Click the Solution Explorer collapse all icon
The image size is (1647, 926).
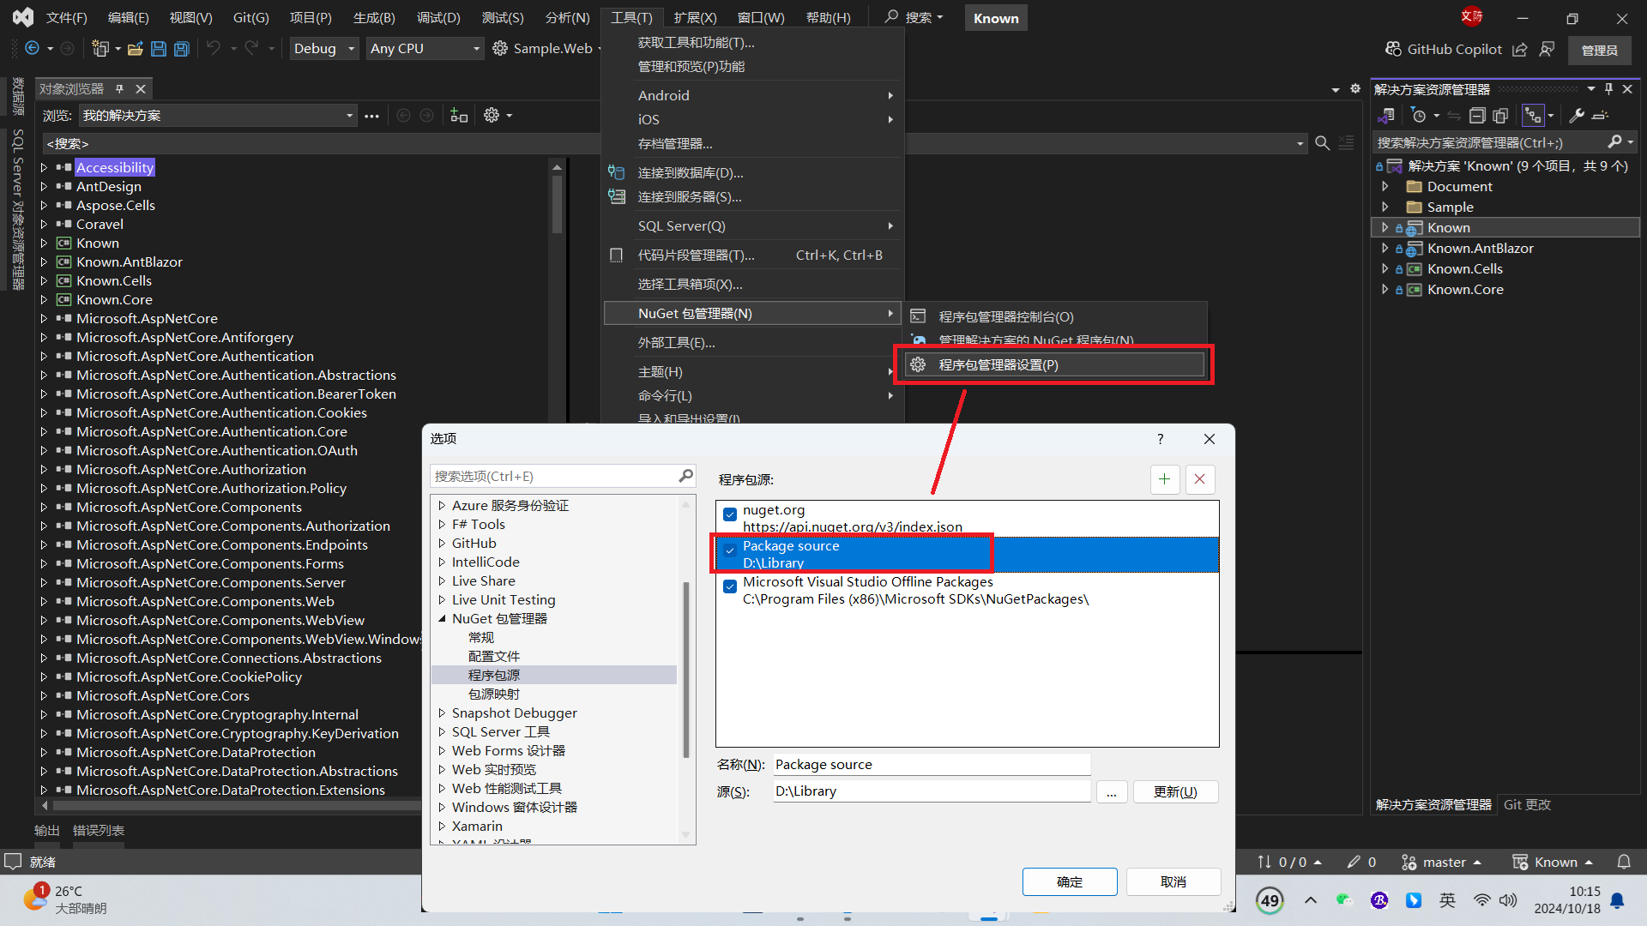pyautogui.click(x=1477, y=115)
